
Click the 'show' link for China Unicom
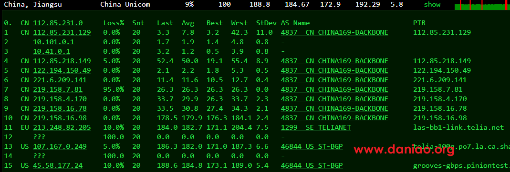432,5
